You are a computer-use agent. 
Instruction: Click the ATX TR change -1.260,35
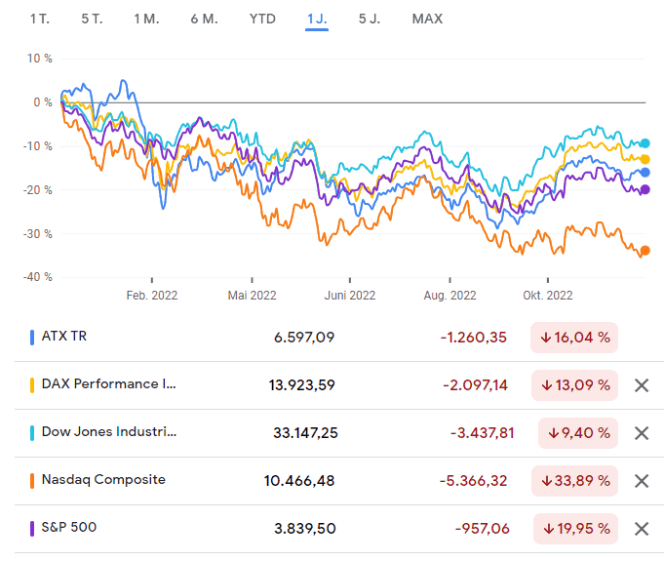click(x=474, y=338)
